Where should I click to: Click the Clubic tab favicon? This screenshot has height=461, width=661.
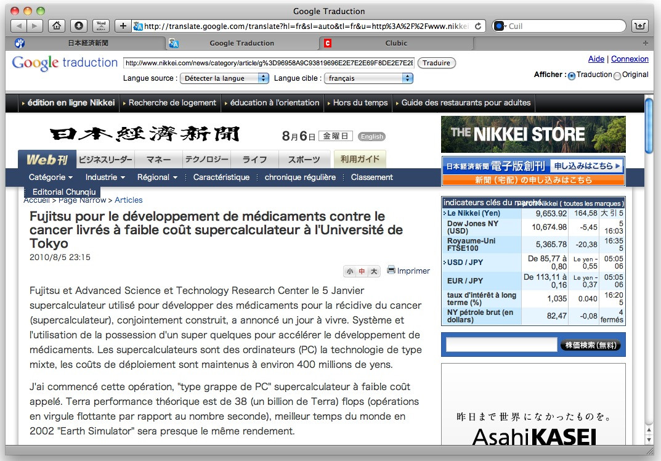click(328, 43)
